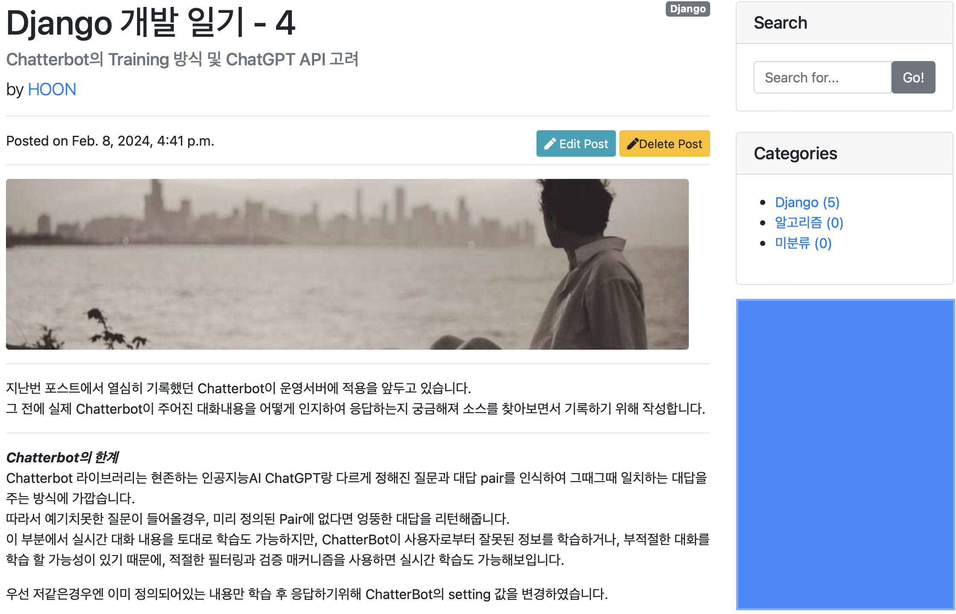Click the blue sidebar banner block
This screenshot has height=614, width=956.
845,454
